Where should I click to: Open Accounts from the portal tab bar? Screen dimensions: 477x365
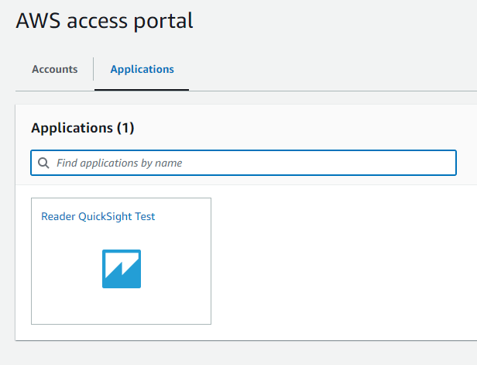coord(55,69)
